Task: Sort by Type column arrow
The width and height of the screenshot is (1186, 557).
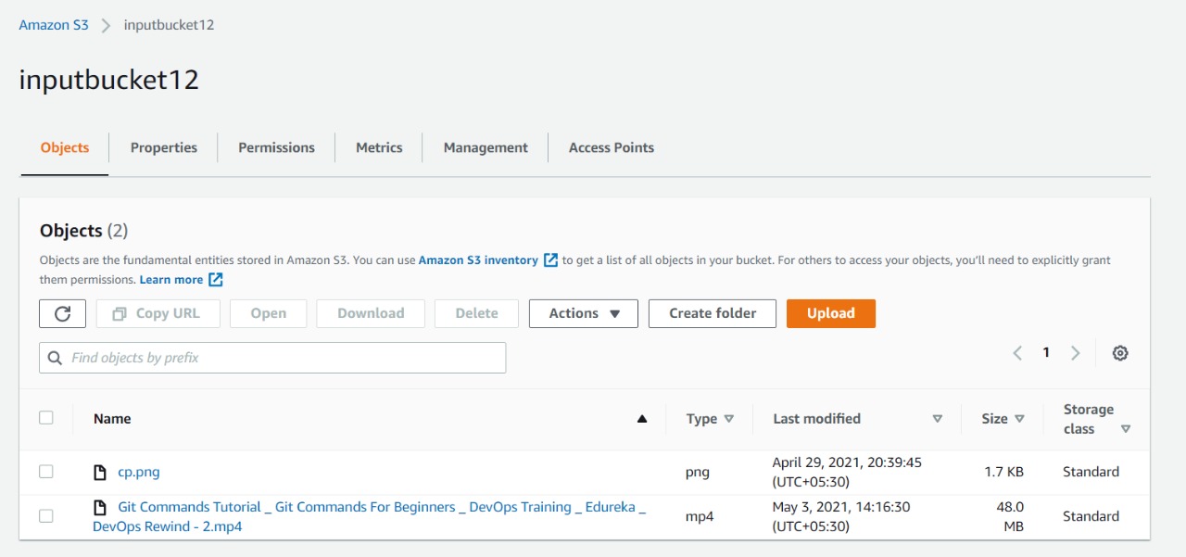Action: 729,419
